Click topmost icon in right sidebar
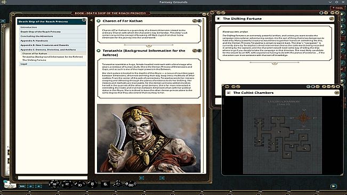 pyautogui.click(x=342, y=14)
